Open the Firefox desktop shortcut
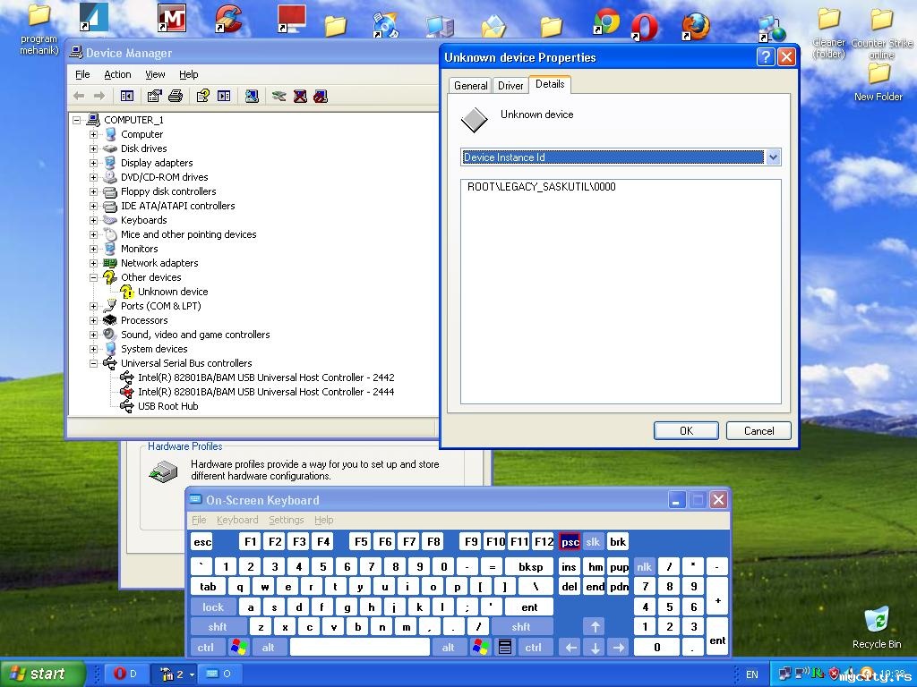 694,26
